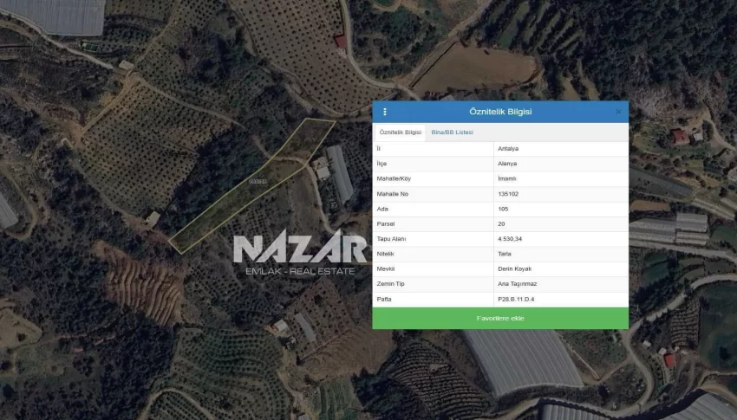Viewport: 737px width, 420px height.
Task: Click the Favorilere ekle button
Action: point(500,319)
